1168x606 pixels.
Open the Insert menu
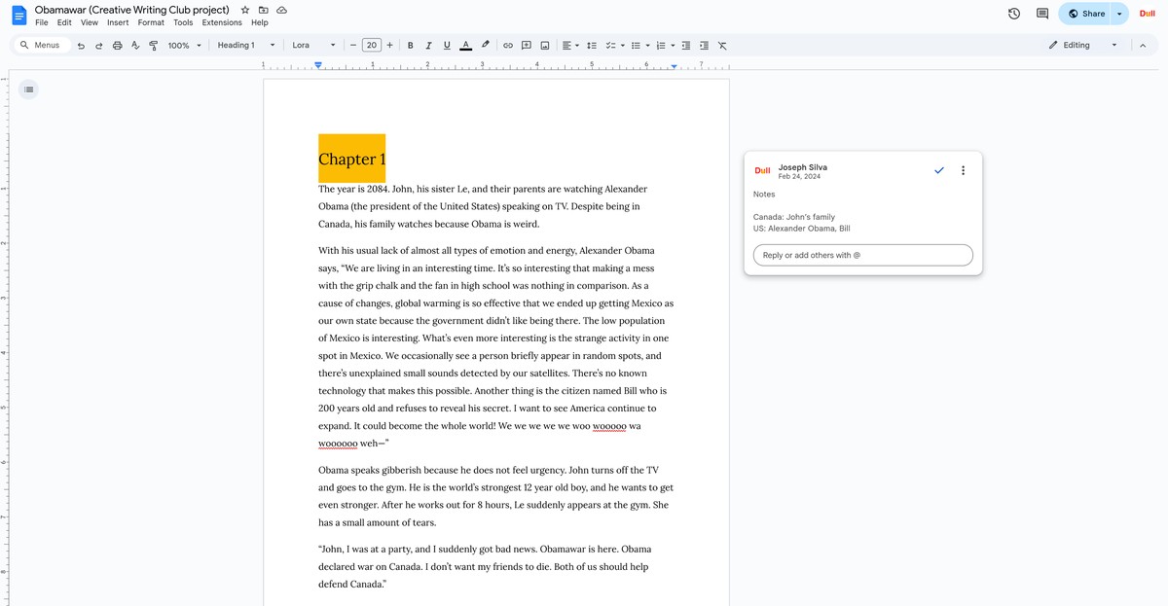(118, 22)
